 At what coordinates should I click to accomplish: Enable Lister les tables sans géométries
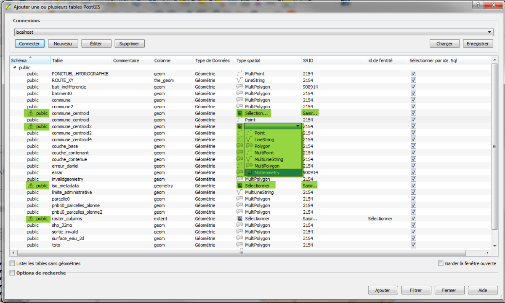(12, 263)
